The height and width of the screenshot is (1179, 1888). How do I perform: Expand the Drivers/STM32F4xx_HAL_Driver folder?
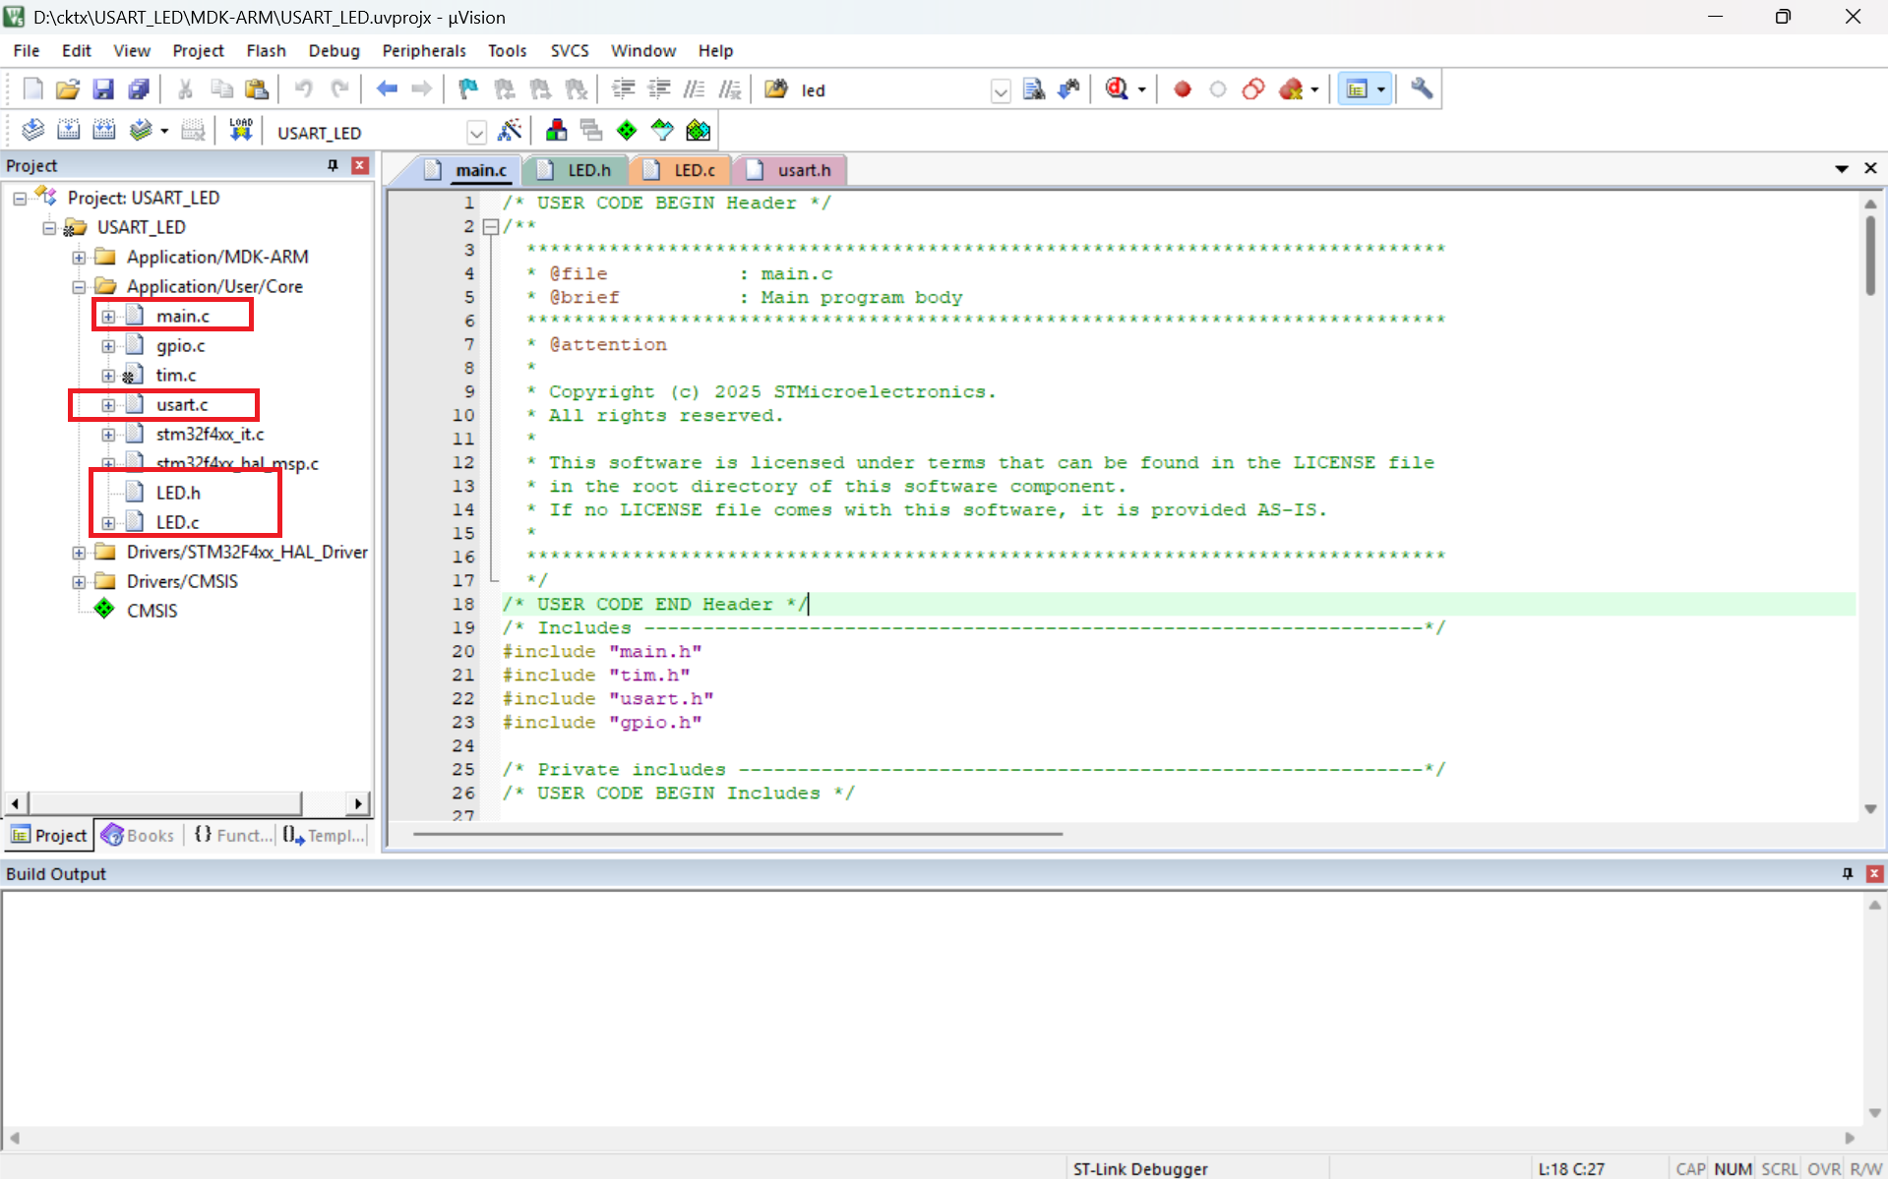[79, 553]
